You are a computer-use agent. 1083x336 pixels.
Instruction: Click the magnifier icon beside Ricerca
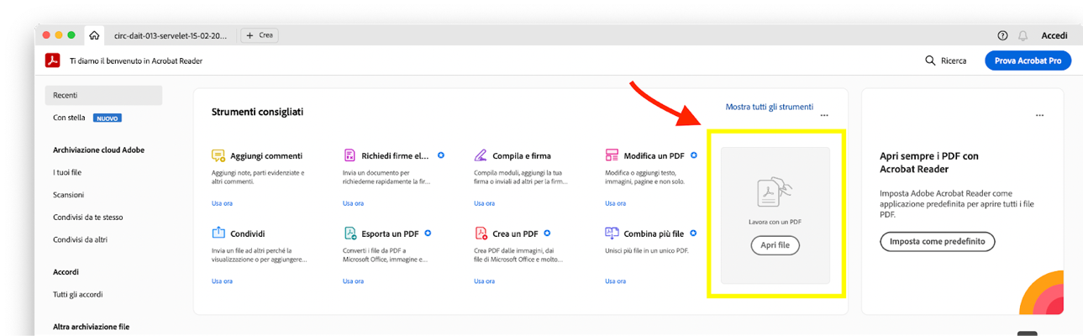(x=930, y=60)
